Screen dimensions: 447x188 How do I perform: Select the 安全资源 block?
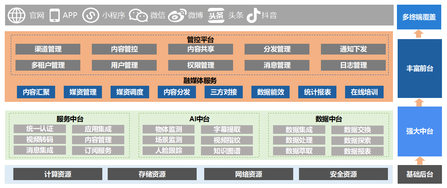pyautogui.click(x=343, y=174)
